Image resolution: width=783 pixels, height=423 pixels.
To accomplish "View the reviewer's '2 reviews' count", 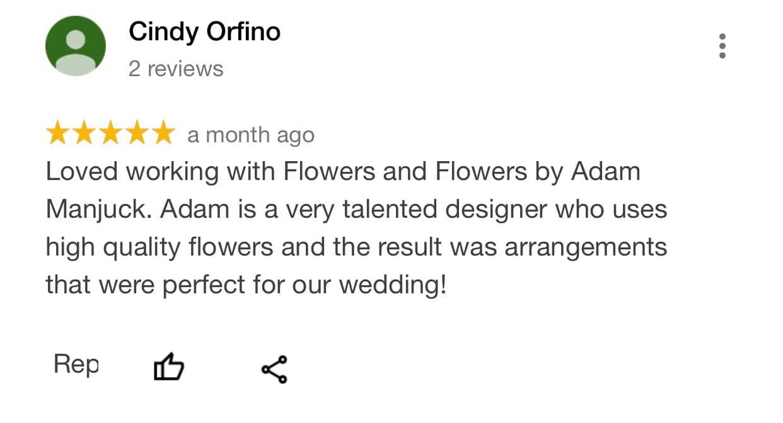I will tap(176, 69).
